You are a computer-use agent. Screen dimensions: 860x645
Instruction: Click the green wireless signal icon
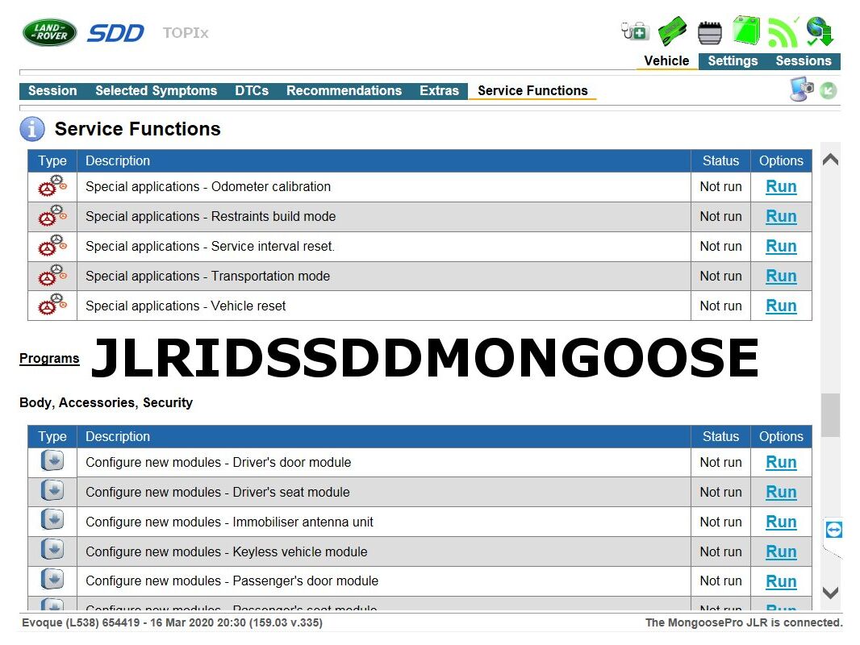pyautogui.click(x=783, y=32)
